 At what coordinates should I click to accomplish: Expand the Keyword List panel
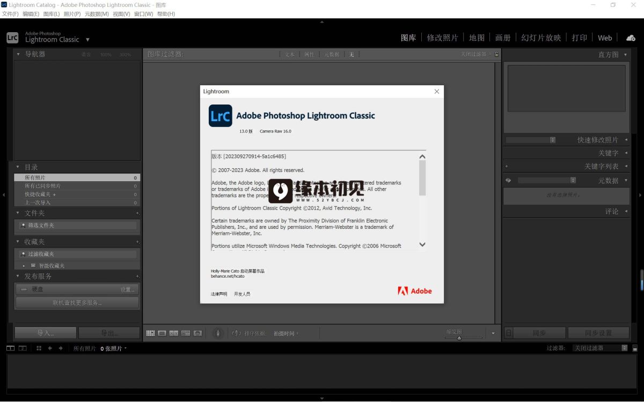626,167
